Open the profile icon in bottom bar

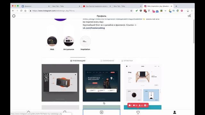pyautogui.click(x=175, y=112)
